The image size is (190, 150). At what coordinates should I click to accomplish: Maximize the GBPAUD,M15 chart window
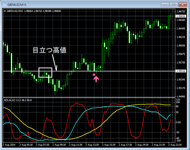click(x=174, y=5)
